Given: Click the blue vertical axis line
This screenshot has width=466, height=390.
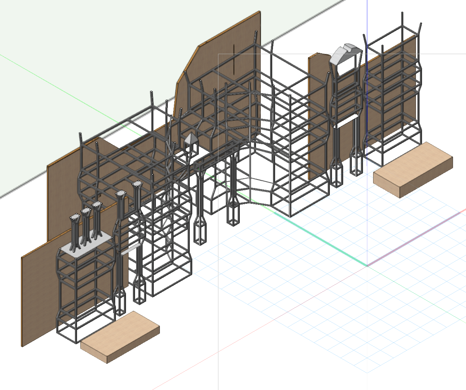Looking at the screenshot, I should 367,22.
